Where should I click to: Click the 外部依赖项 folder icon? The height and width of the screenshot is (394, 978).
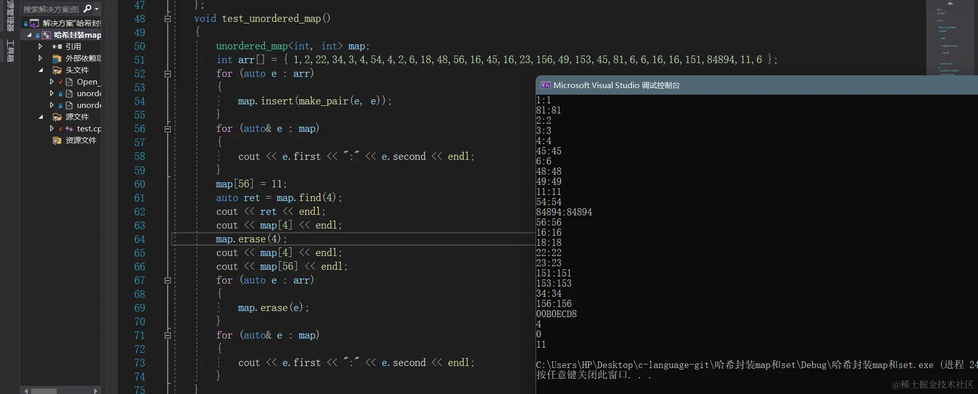click(57, 58)
